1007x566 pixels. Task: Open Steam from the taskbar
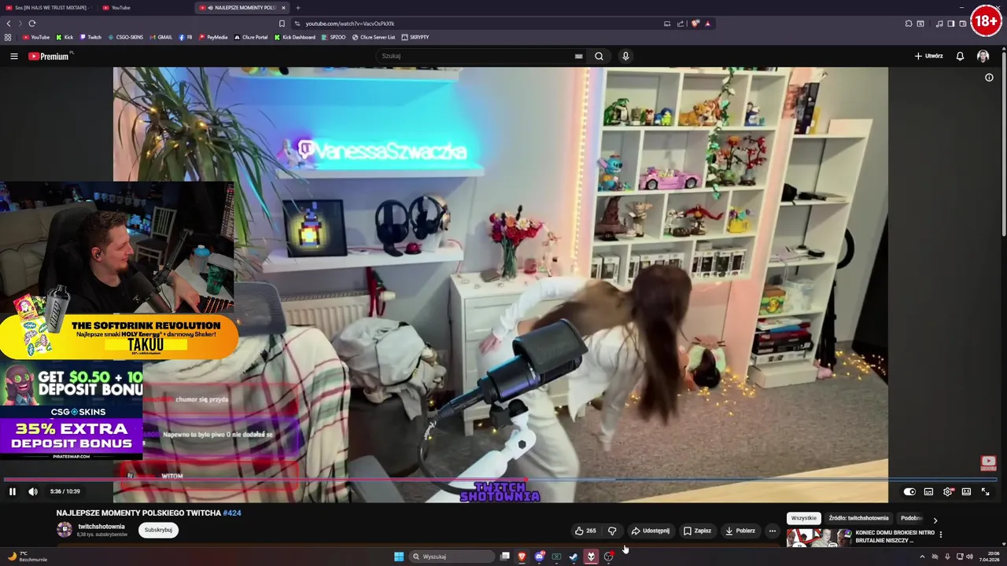point(574,557)
